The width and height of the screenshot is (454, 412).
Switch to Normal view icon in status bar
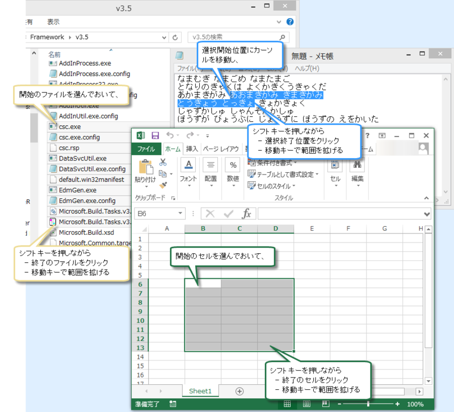tap(287, 404)
